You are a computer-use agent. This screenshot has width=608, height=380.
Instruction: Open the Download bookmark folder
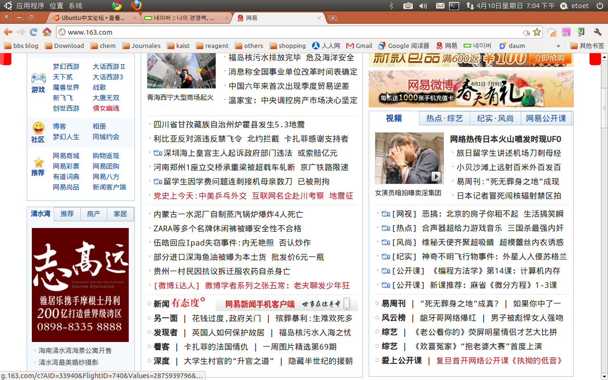click(x=64, y=46)
